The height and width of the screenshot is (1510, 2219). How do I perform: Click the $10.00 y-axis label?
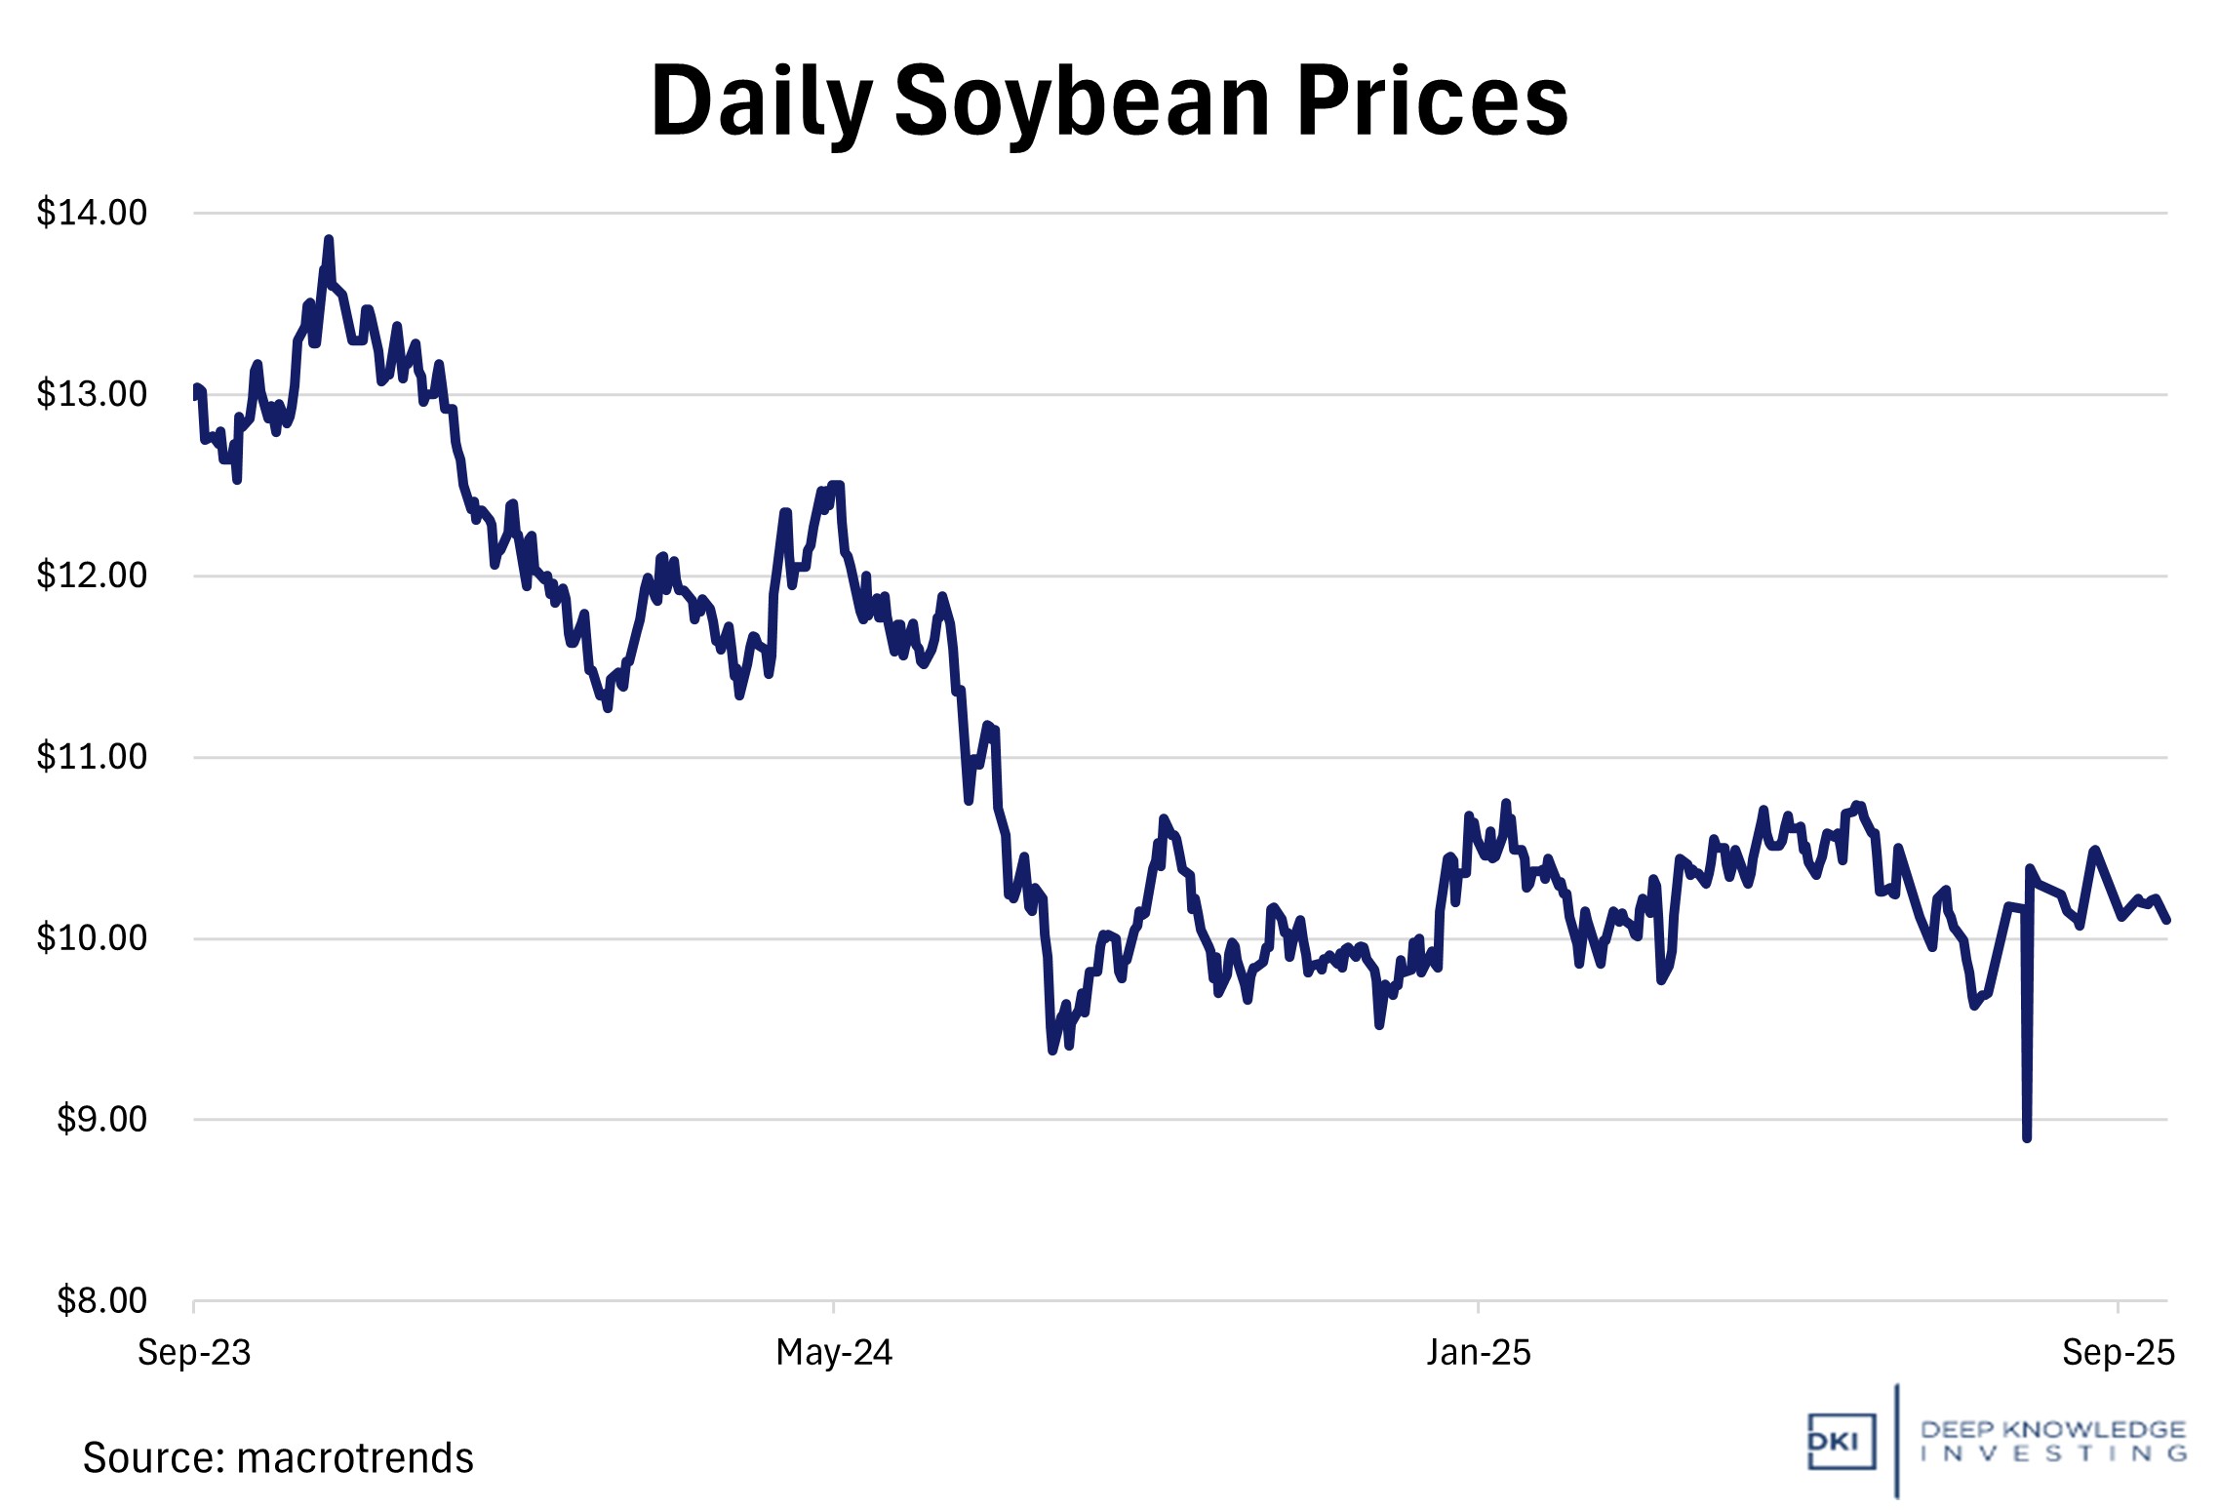pyautogui.click(x=92, y=937)
